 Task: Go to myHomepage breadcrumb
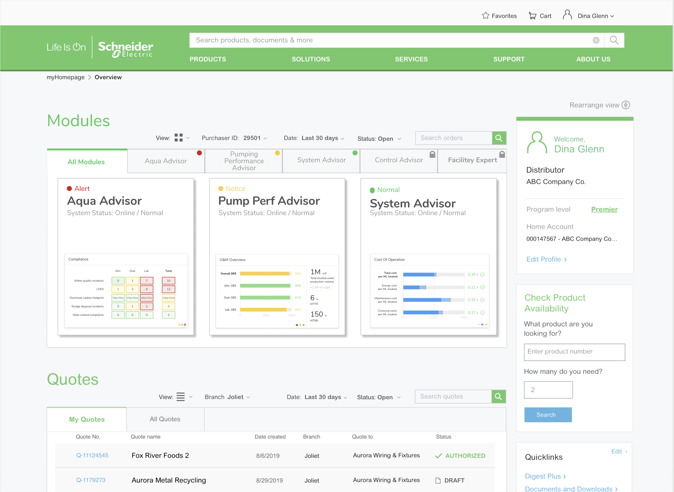click(65, 77)
